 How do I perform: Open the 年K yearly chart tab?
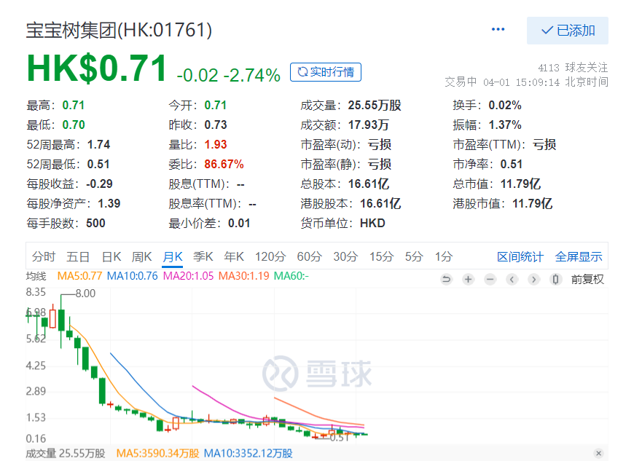point(234,256)
